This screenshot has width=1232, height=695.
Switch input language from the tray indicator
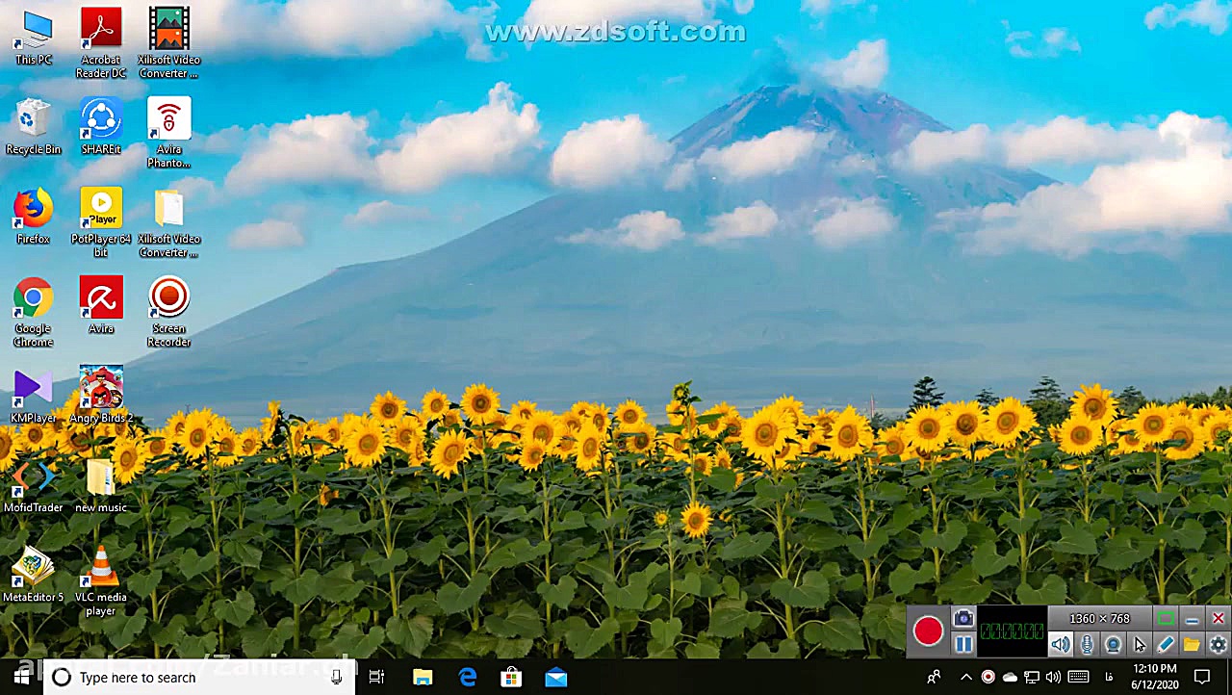pos(1109,678)
